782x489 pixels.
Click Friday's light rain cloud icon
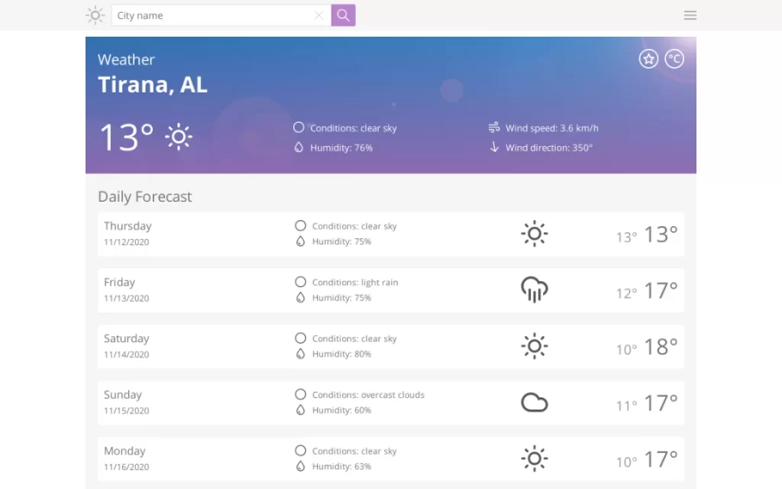(x=534, y=290)
